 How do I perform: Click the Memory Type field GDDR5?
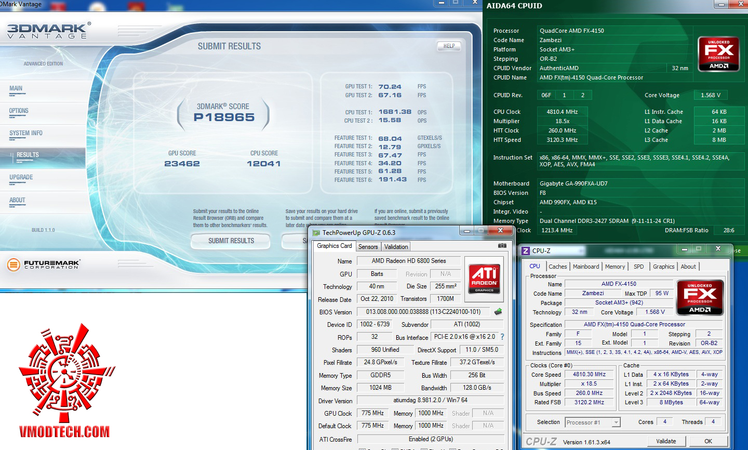click(381, 375)
